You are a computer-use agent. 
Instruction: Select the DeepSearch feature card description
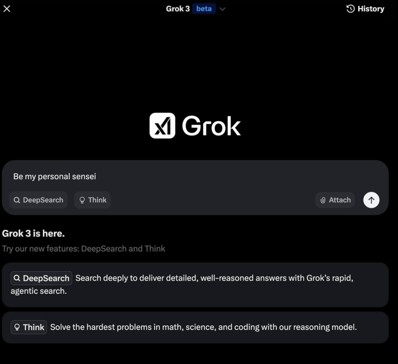[x=214, y=278]
